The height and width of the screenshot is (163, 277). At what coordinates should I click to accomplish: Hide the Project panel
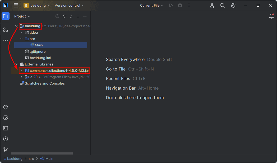click(x=85, y=16)
